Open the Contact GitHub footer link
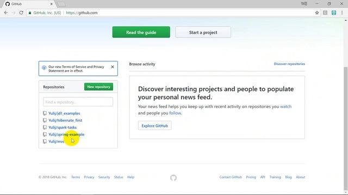 pos(231,177)
